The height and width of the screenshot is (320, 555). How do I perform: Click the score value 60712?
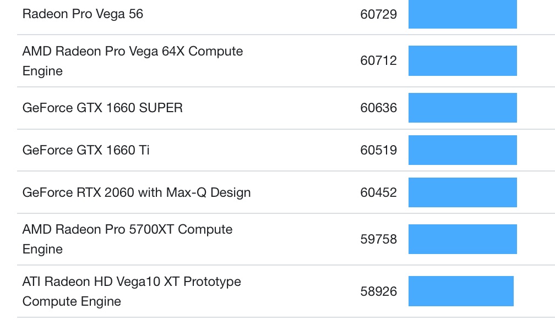click(x=378, y=60)
